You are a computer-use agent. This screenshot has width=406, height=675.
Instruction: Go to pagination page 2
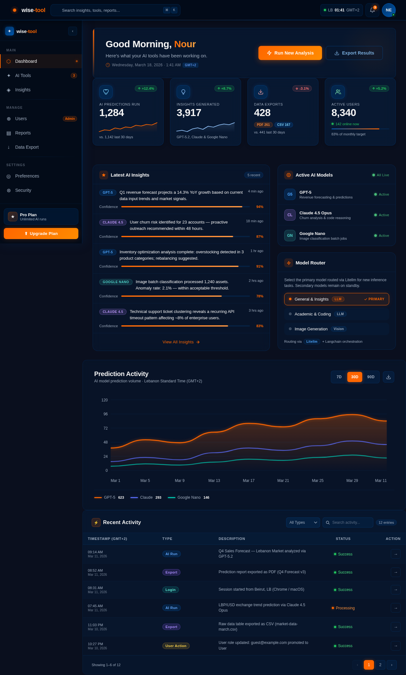(x=380, y=665)
